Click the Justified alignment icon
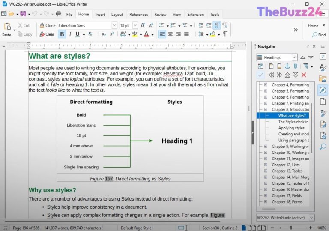329x231 pixels. [186, 34]
